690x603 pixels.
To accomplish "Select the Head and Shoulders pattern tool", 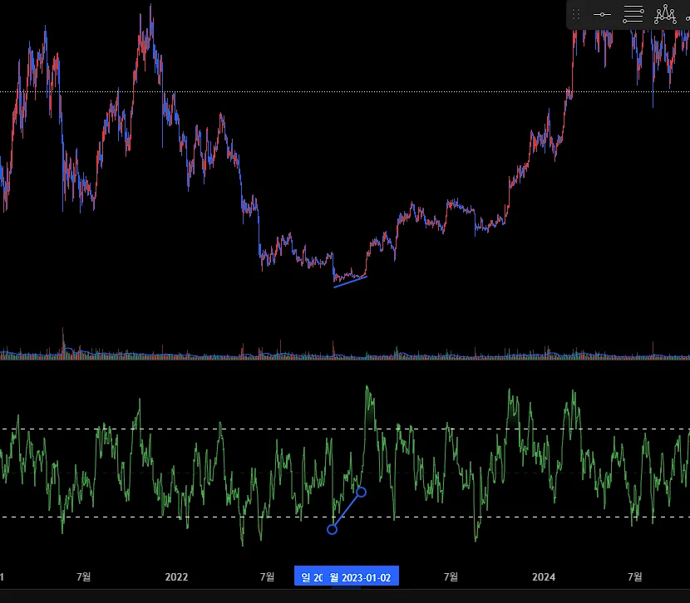I will point(665,14).
